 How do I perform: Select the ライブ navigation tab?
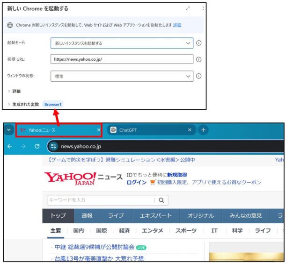click(116, 216)
